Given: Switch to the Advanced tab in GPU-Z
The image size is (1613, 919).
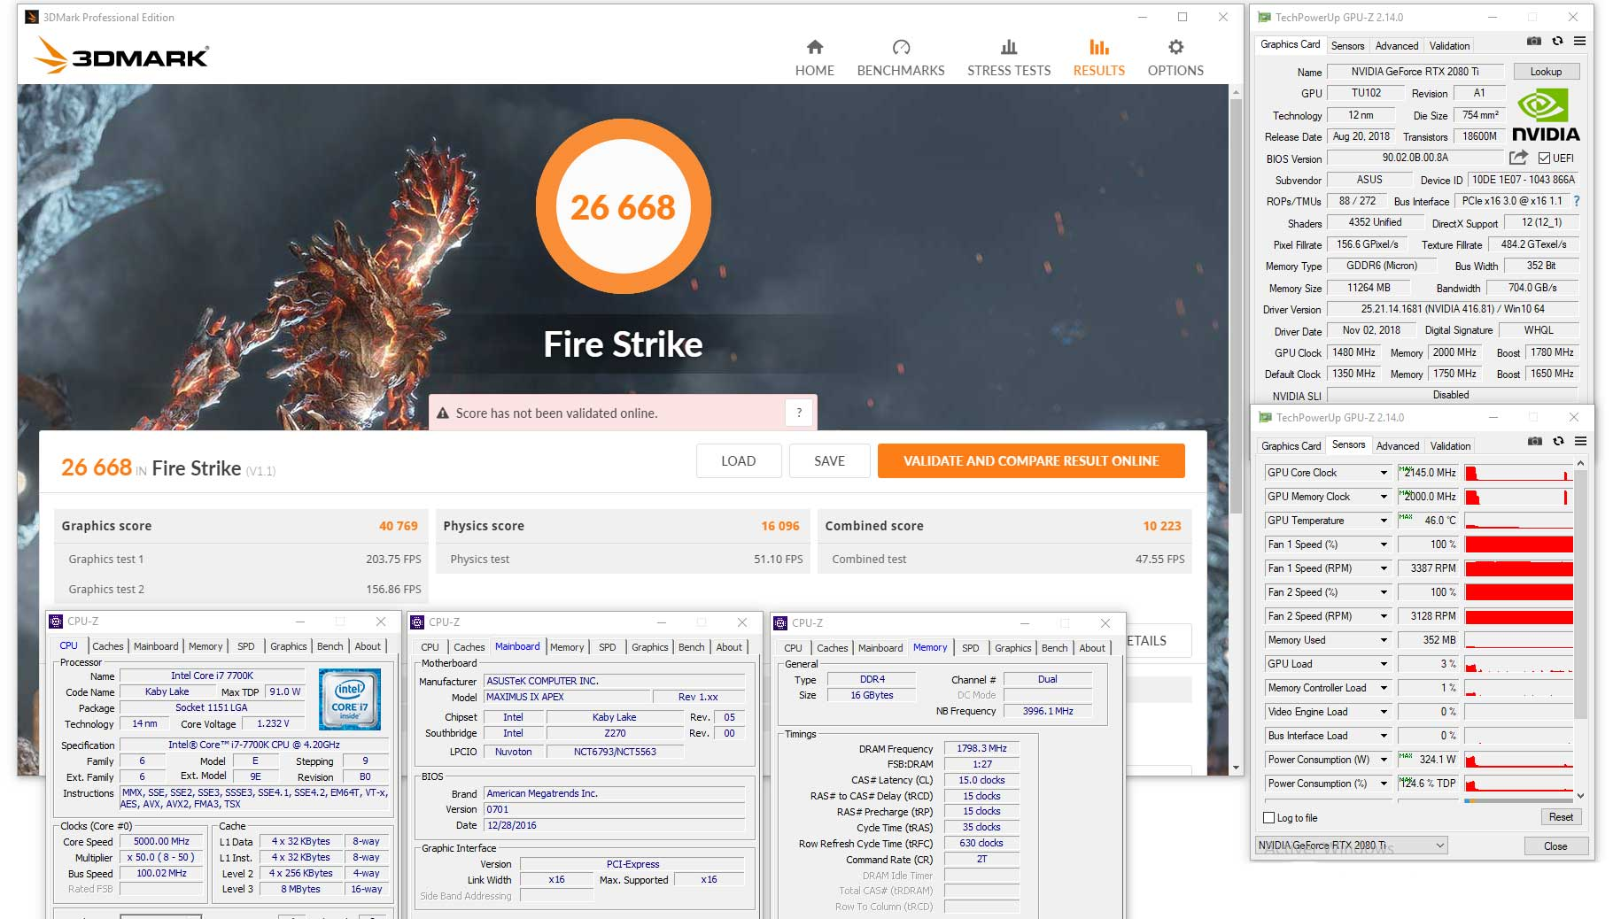Looking at the screenshot, I should [x=1397, y=45].
